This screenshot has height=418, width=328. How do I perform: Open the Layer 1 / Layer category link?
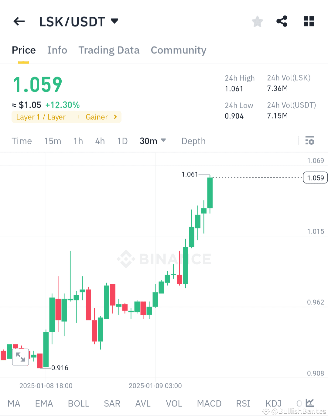(41, 117)
